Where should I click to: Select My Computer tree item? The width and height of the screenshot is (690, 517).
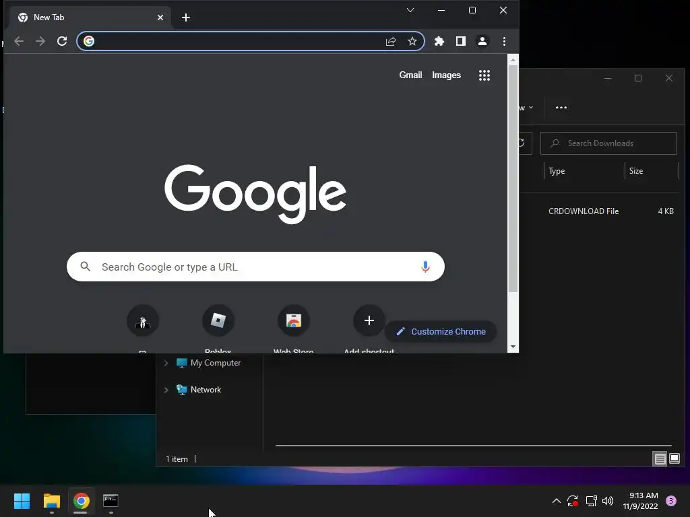[209, 363]
